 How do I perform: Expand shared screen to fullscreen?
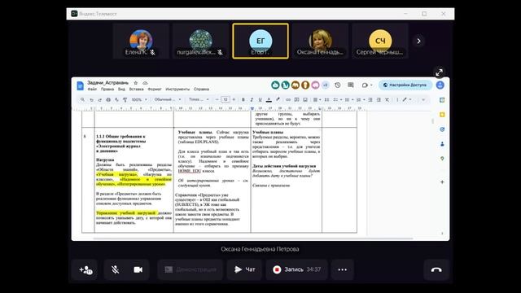pyautogui.click(x=440, y=72)
